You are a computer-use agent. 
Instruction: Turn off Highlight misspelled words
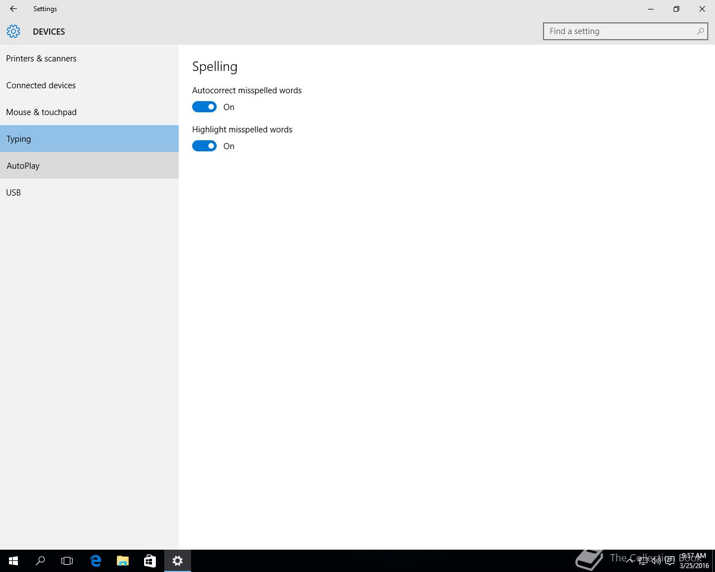point(204,146)
